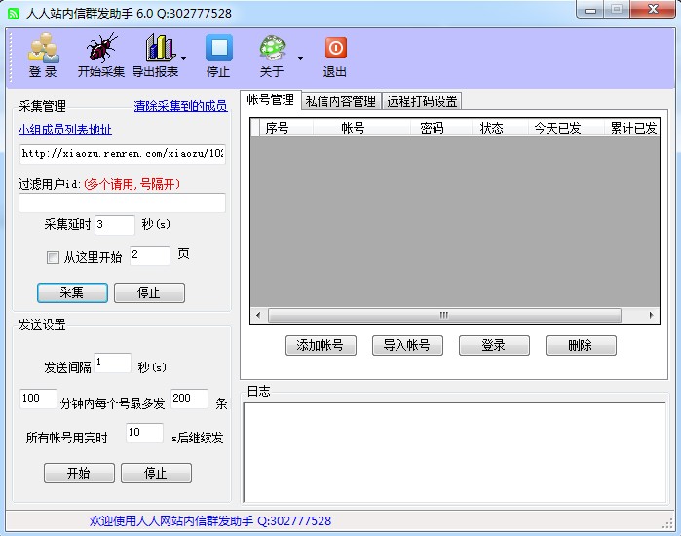Click the 退出 red power icon
Screen dimensions: 681x536
[336, 48]
